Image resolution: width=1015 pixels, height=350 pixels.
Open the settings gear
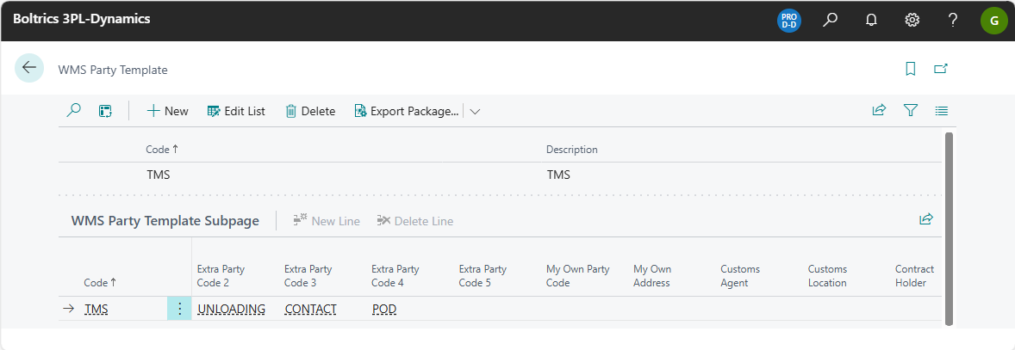coord(912,20)
